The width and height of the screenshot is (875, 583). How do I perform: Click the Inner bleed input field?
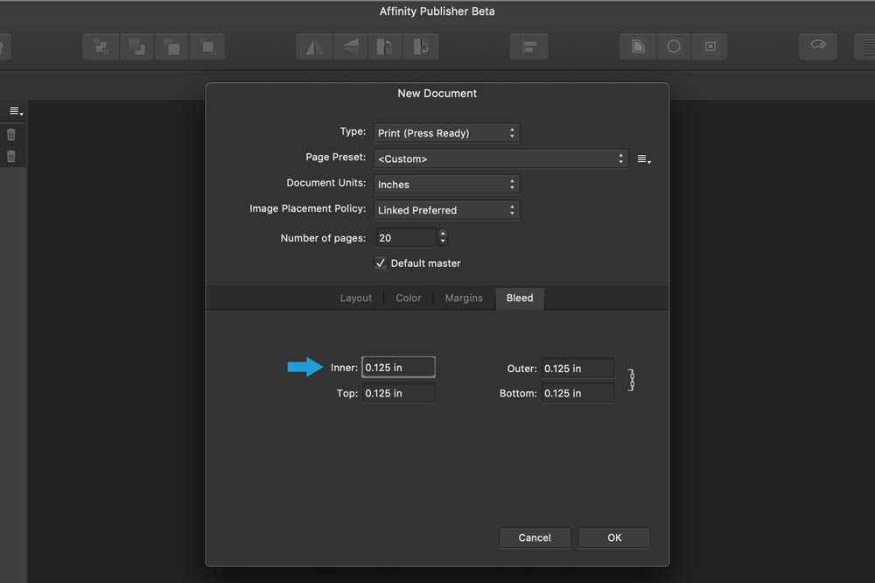click(x=398, y=368)
